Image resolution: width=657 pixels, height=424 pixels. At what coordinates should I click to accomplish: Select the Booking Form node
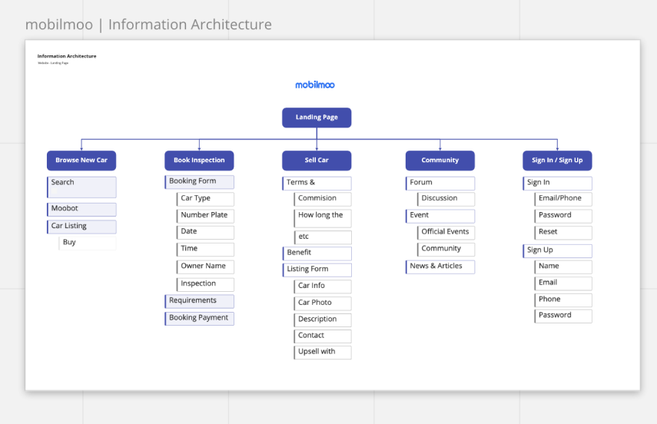point(199,182)
